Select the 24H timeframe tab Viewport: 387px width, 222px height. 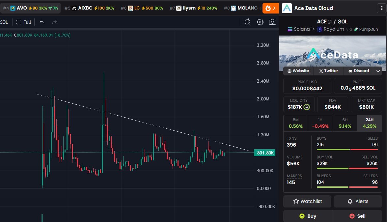tap(370, 123)
